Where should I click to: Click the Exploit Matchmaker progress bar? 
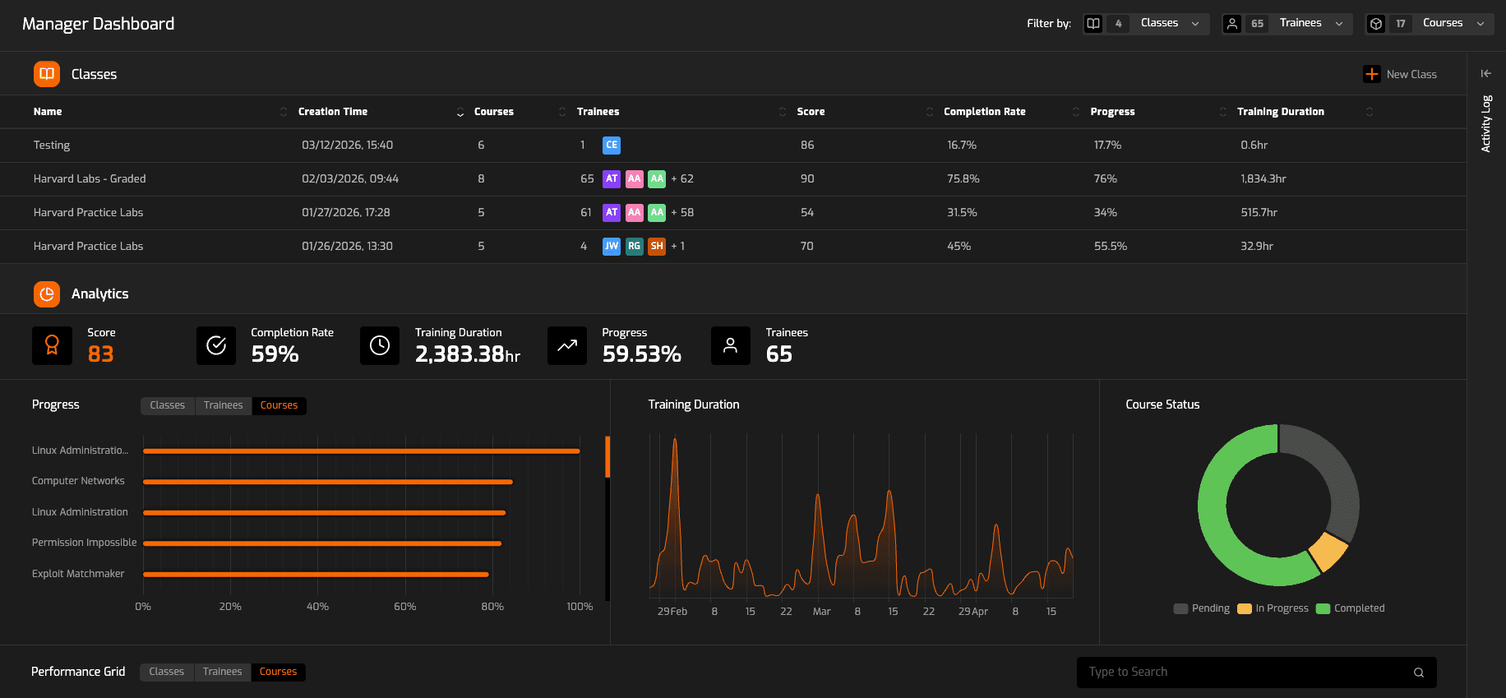click(316, 574)
